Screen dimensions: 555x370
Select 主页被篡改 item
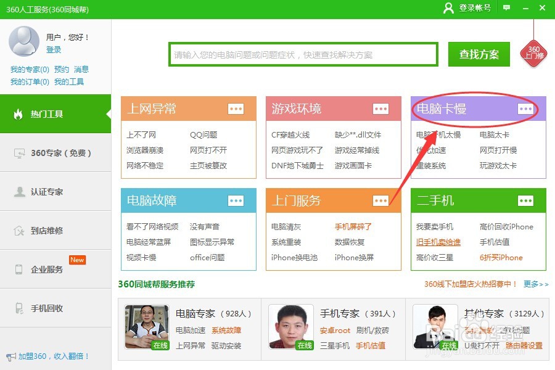pyautogui.click(x=208, y=165)
